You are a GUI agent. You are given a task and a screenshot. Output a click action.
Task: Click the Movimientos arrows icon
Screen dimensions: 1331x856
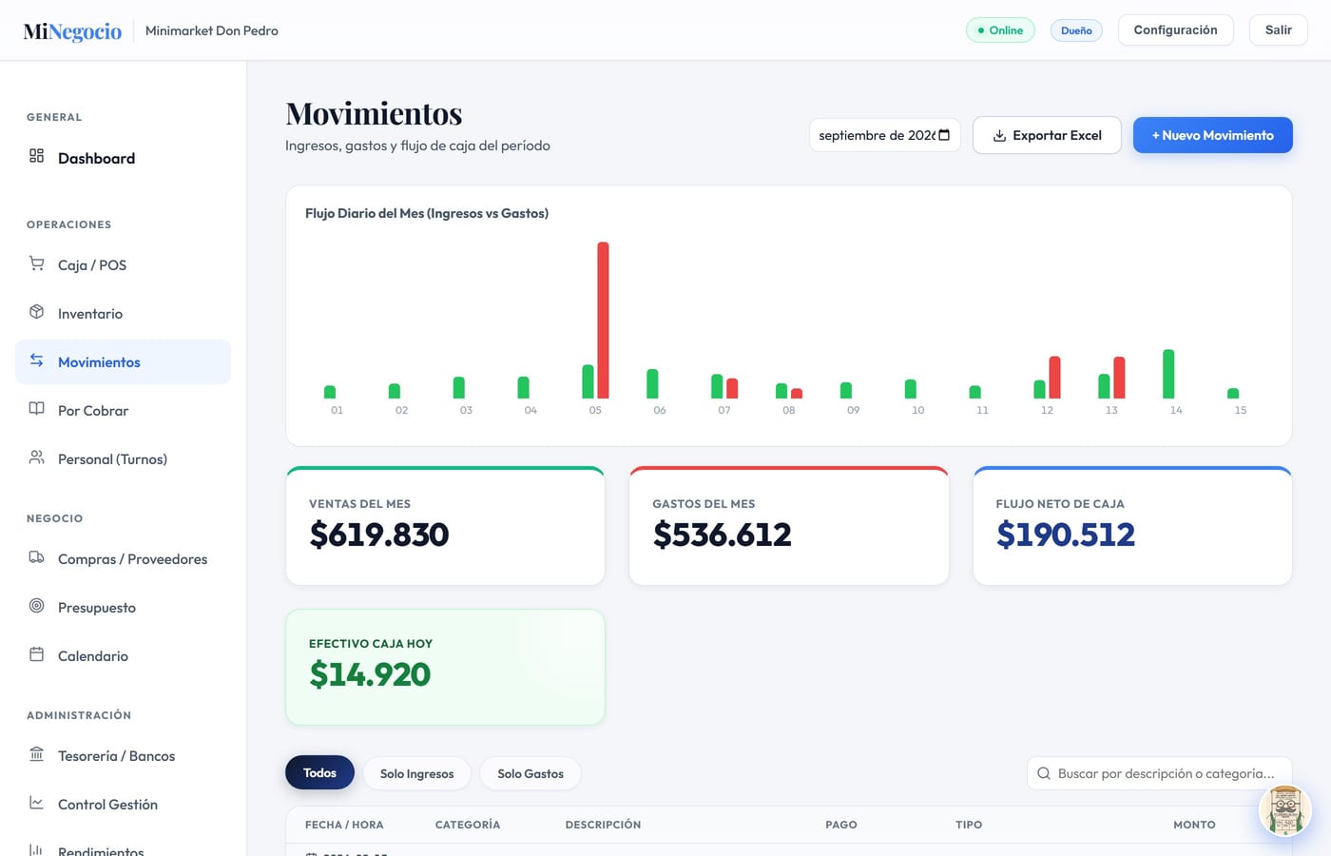click(36, 360)
